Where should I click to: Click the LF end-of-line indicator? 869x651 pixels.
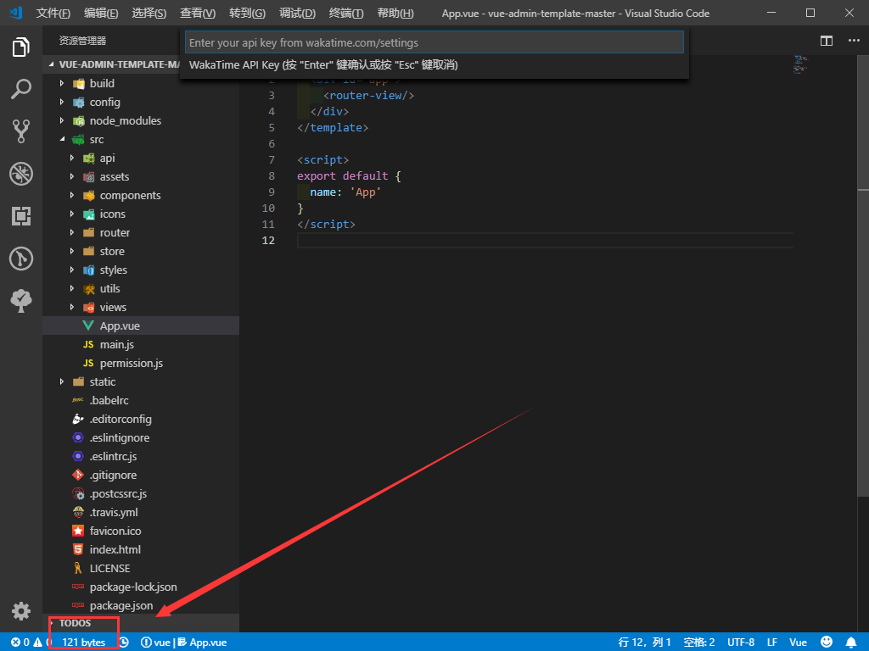coord(772,643)
